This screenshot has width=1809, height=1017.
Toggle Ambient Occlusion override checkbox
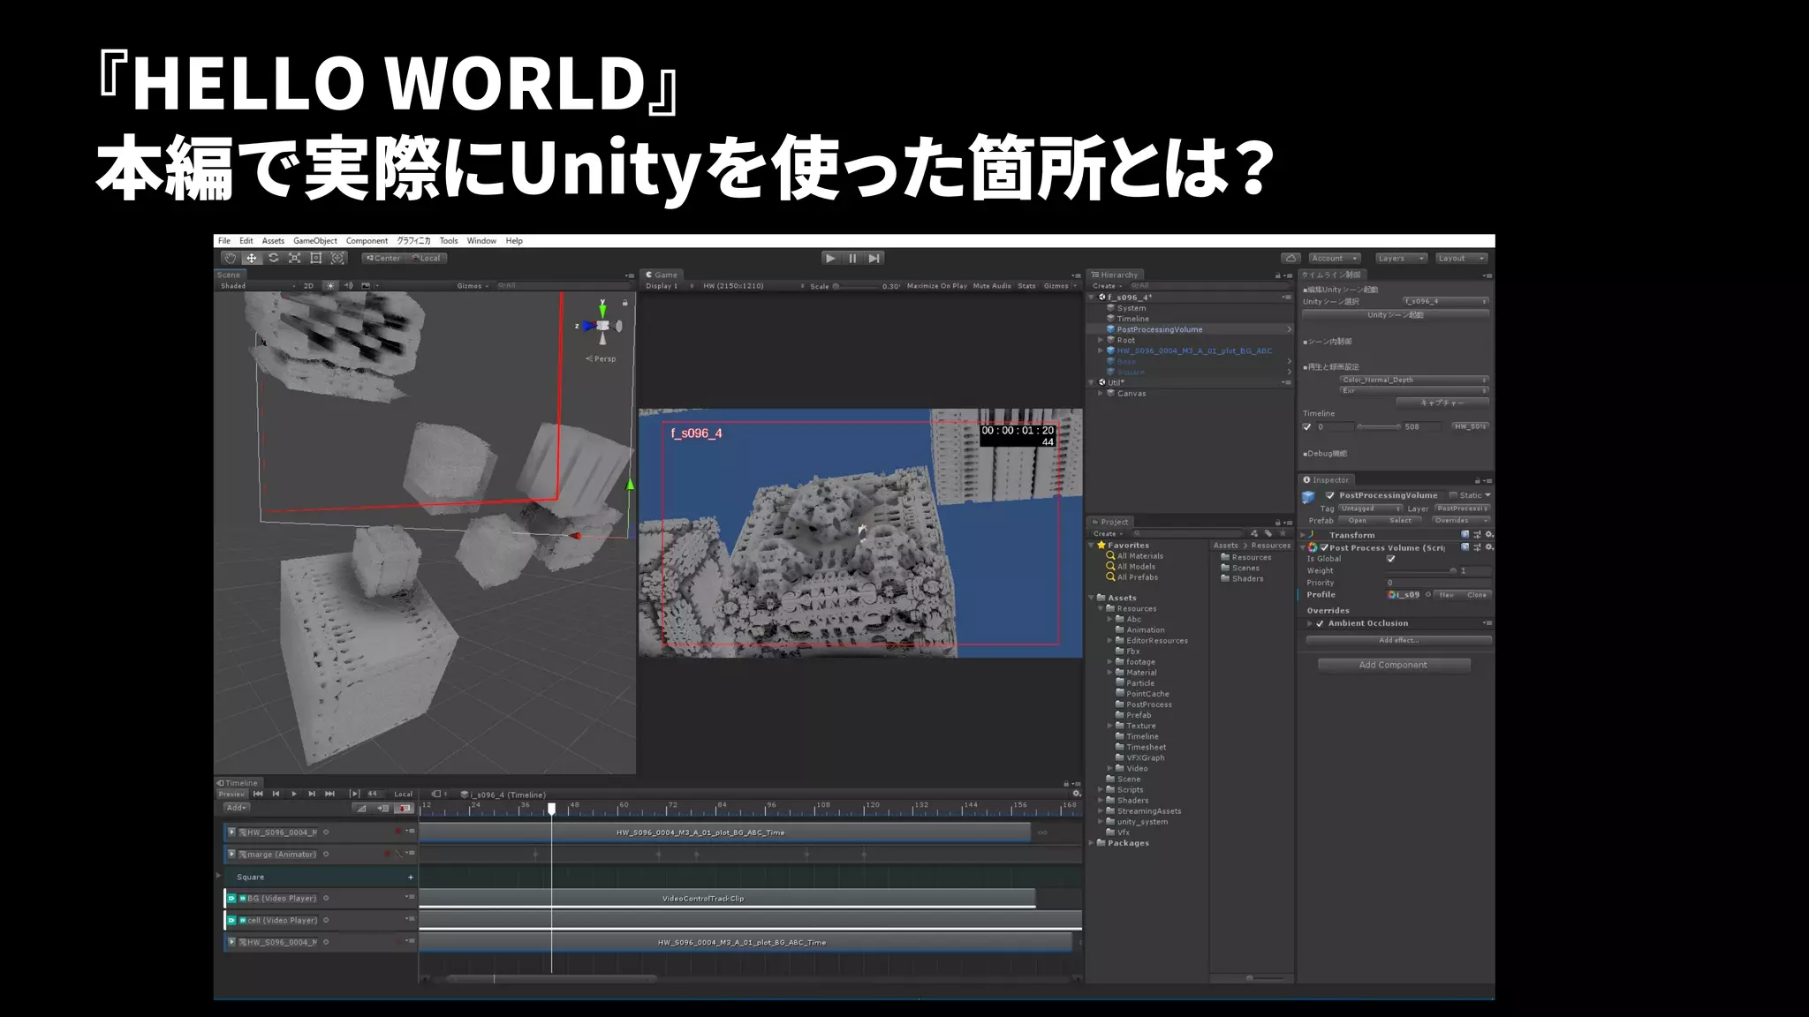(1321, 623)
